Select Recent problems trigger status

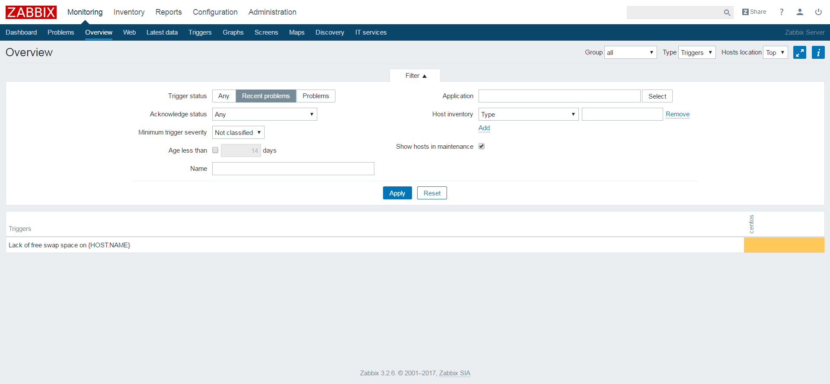click(x=266, y=96)
